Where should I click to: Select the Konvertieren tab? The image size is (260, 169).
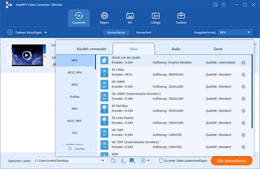click(x=116, y=32)
